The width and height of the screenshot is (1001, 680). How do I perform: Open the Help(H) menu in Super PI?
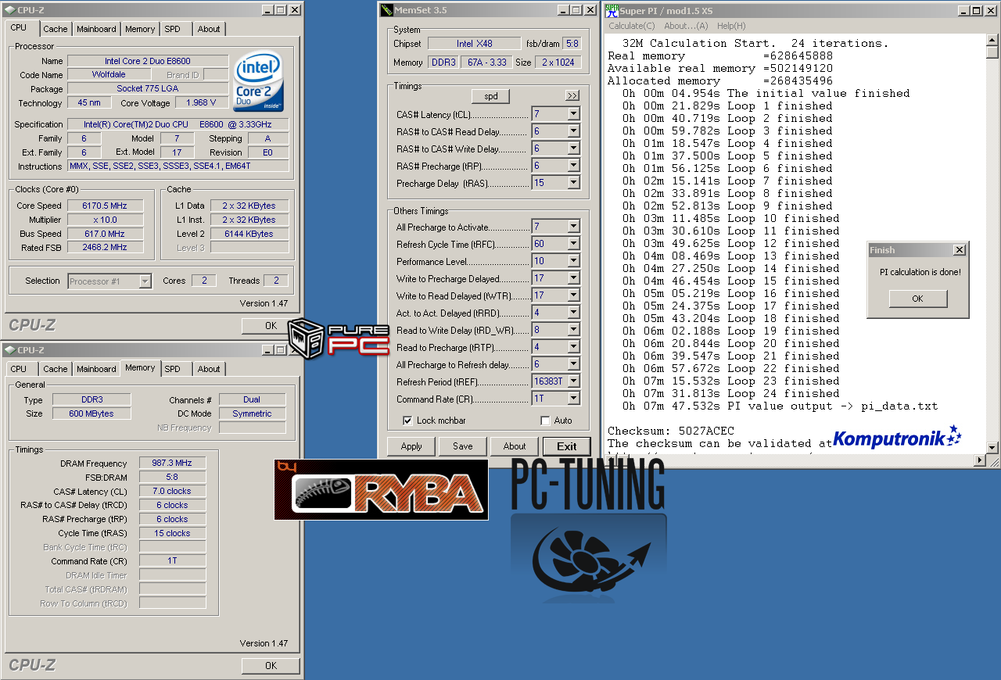[731, 26]
